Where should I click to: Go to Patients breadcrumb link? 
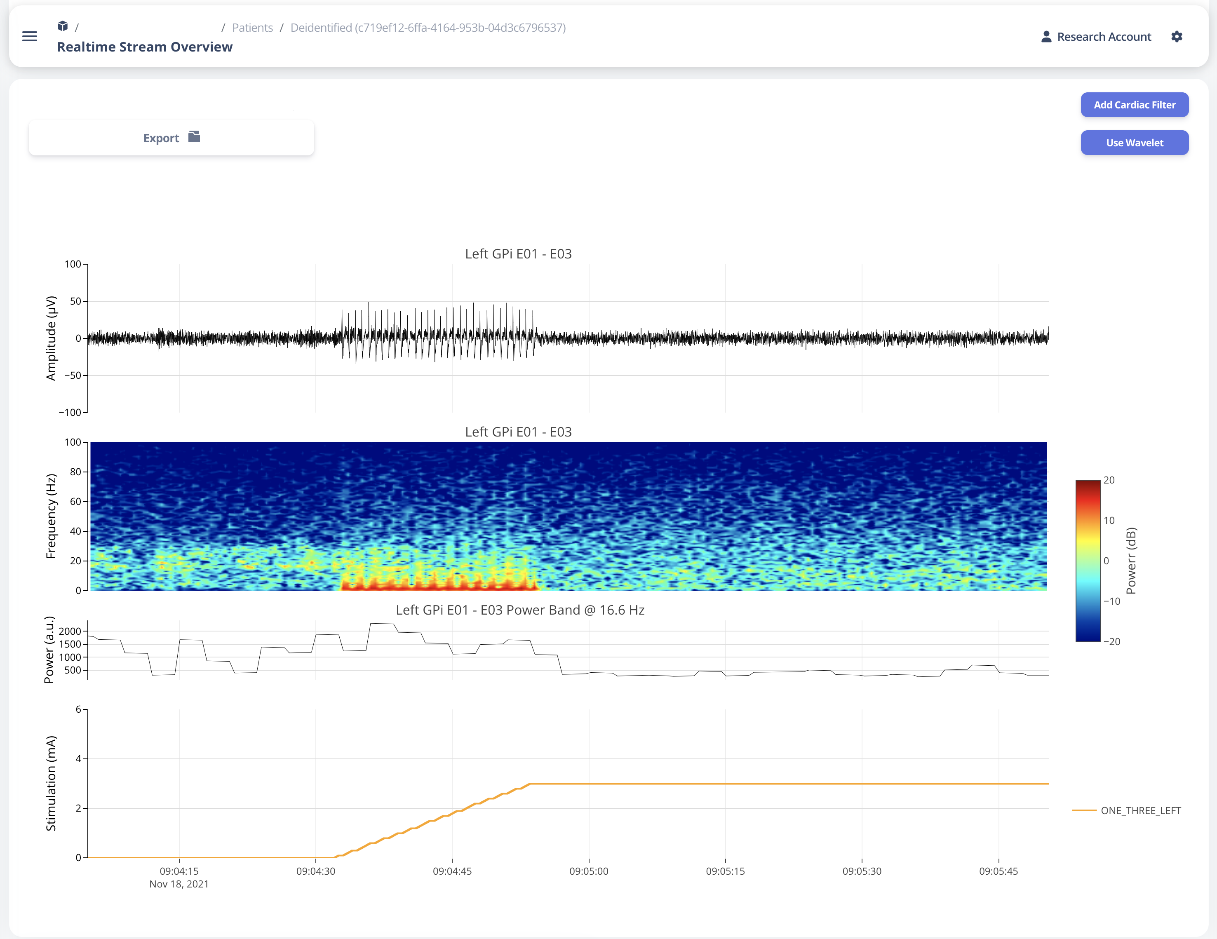[252, 28]
